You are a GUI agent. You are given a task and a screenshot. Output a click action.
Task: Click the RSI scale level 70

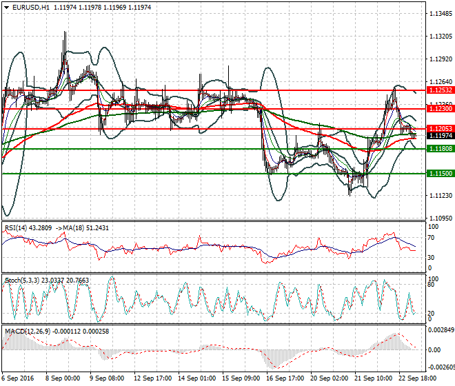tap(431, 238)
